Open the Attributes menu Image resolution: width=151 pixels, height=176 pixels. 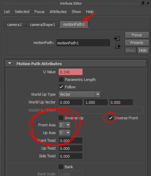58,12
